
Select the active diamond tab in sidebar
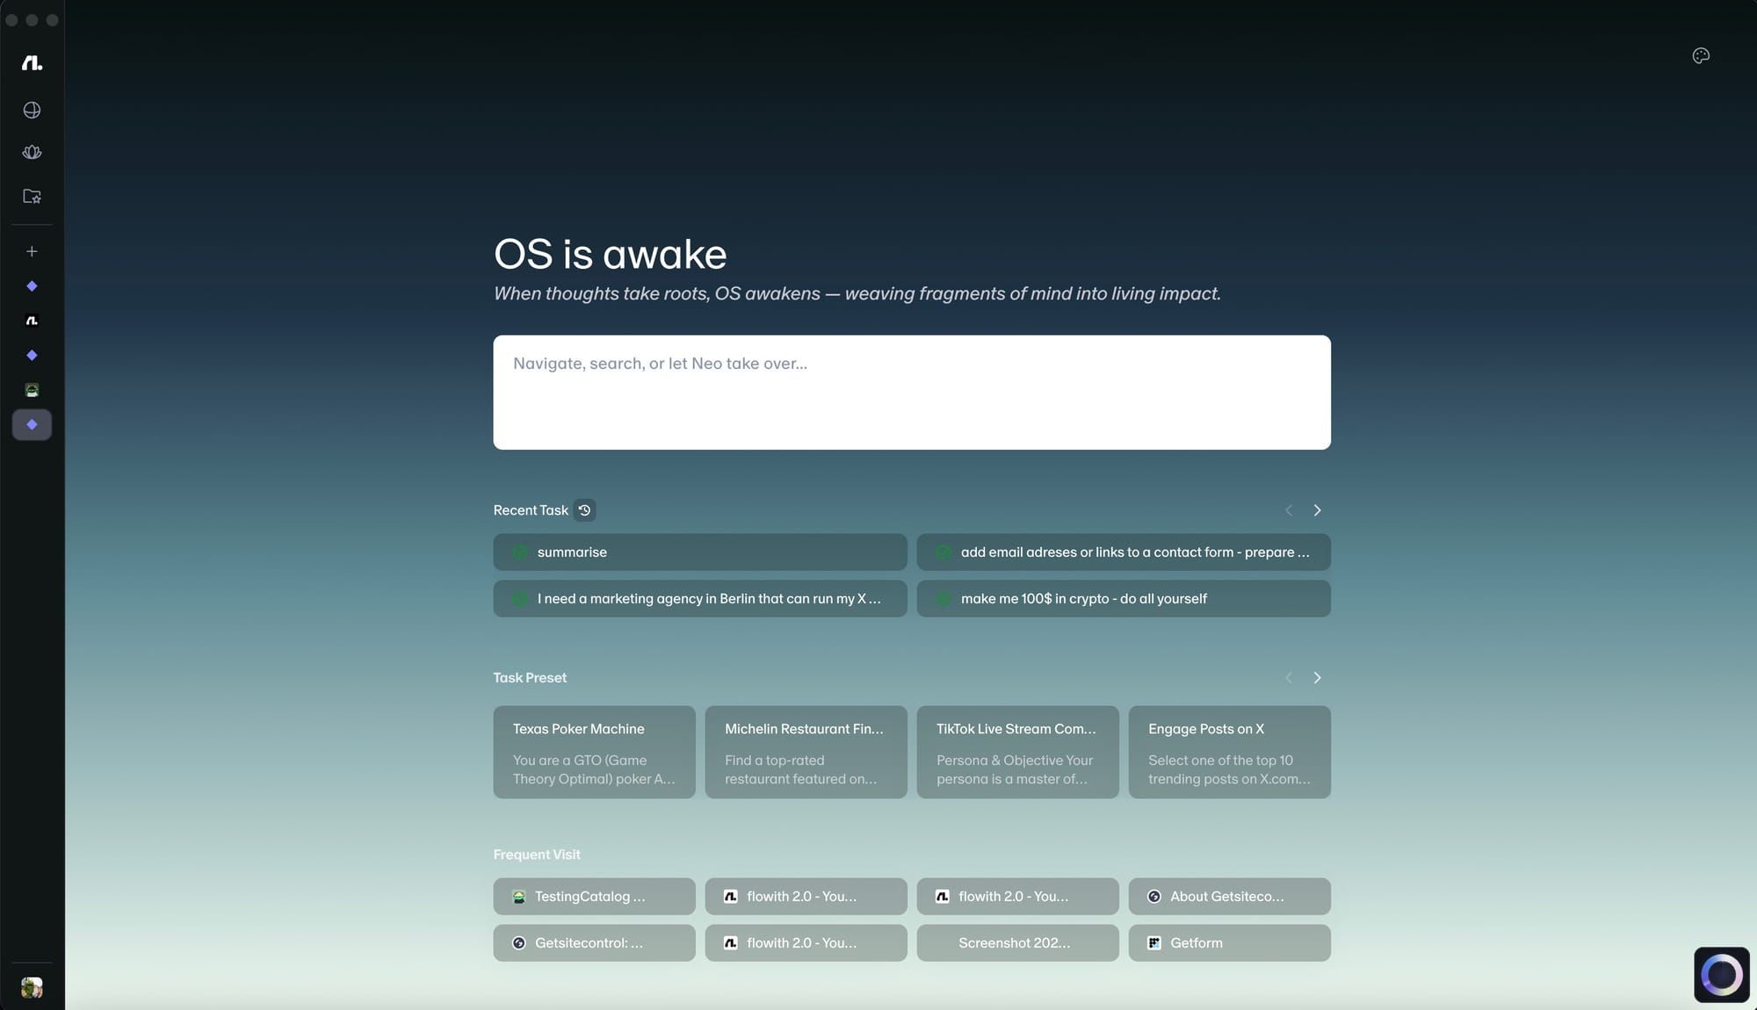coord(32,425)
